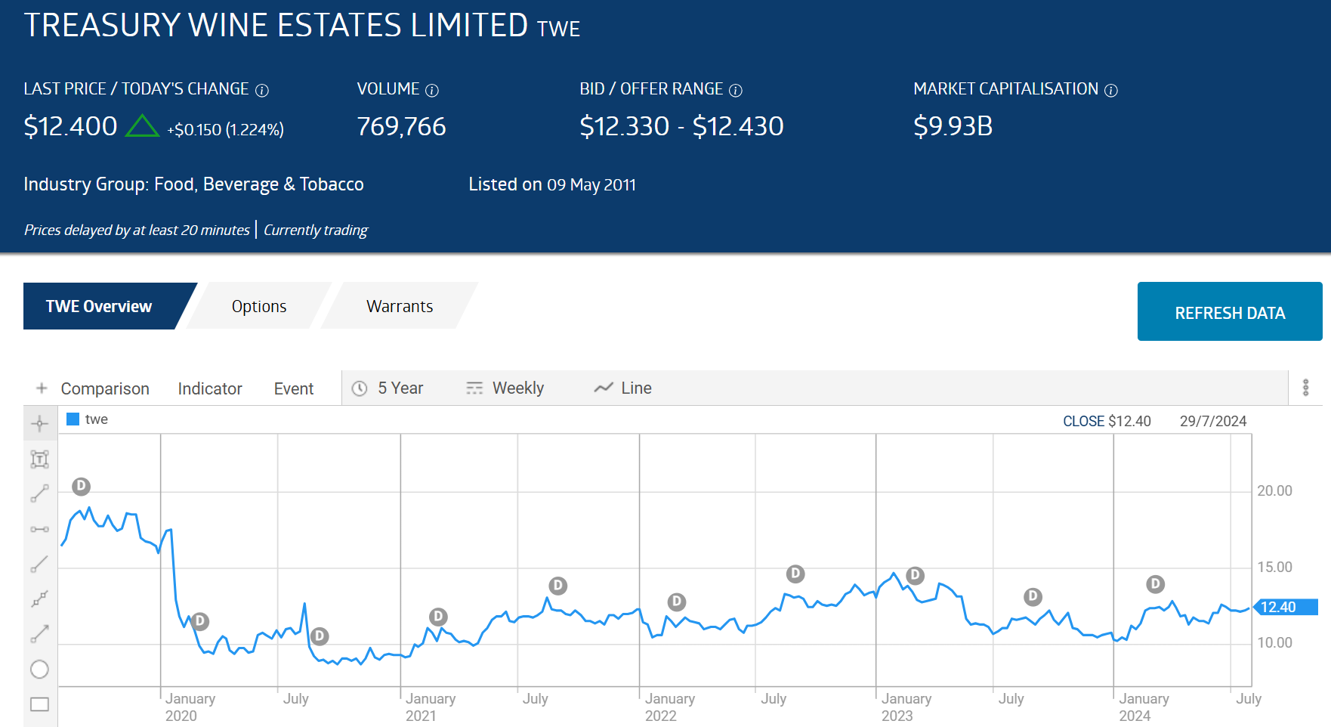Click the dividend marker just after January 2020

coord(199,621)
